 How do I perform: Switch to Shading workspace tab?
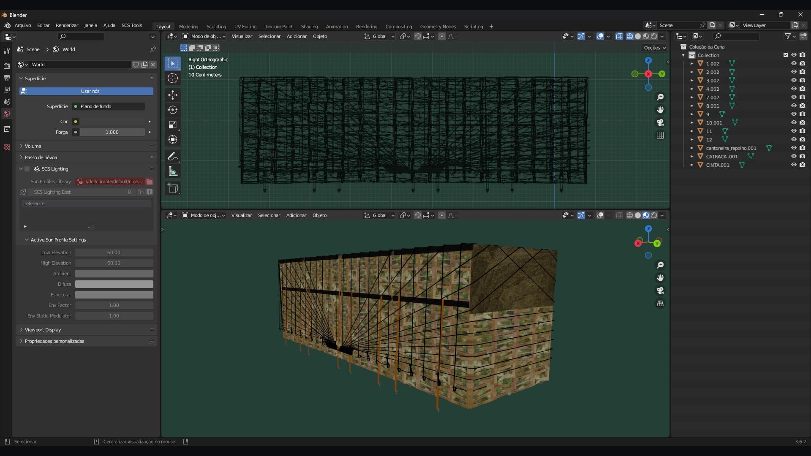[309, 27]
